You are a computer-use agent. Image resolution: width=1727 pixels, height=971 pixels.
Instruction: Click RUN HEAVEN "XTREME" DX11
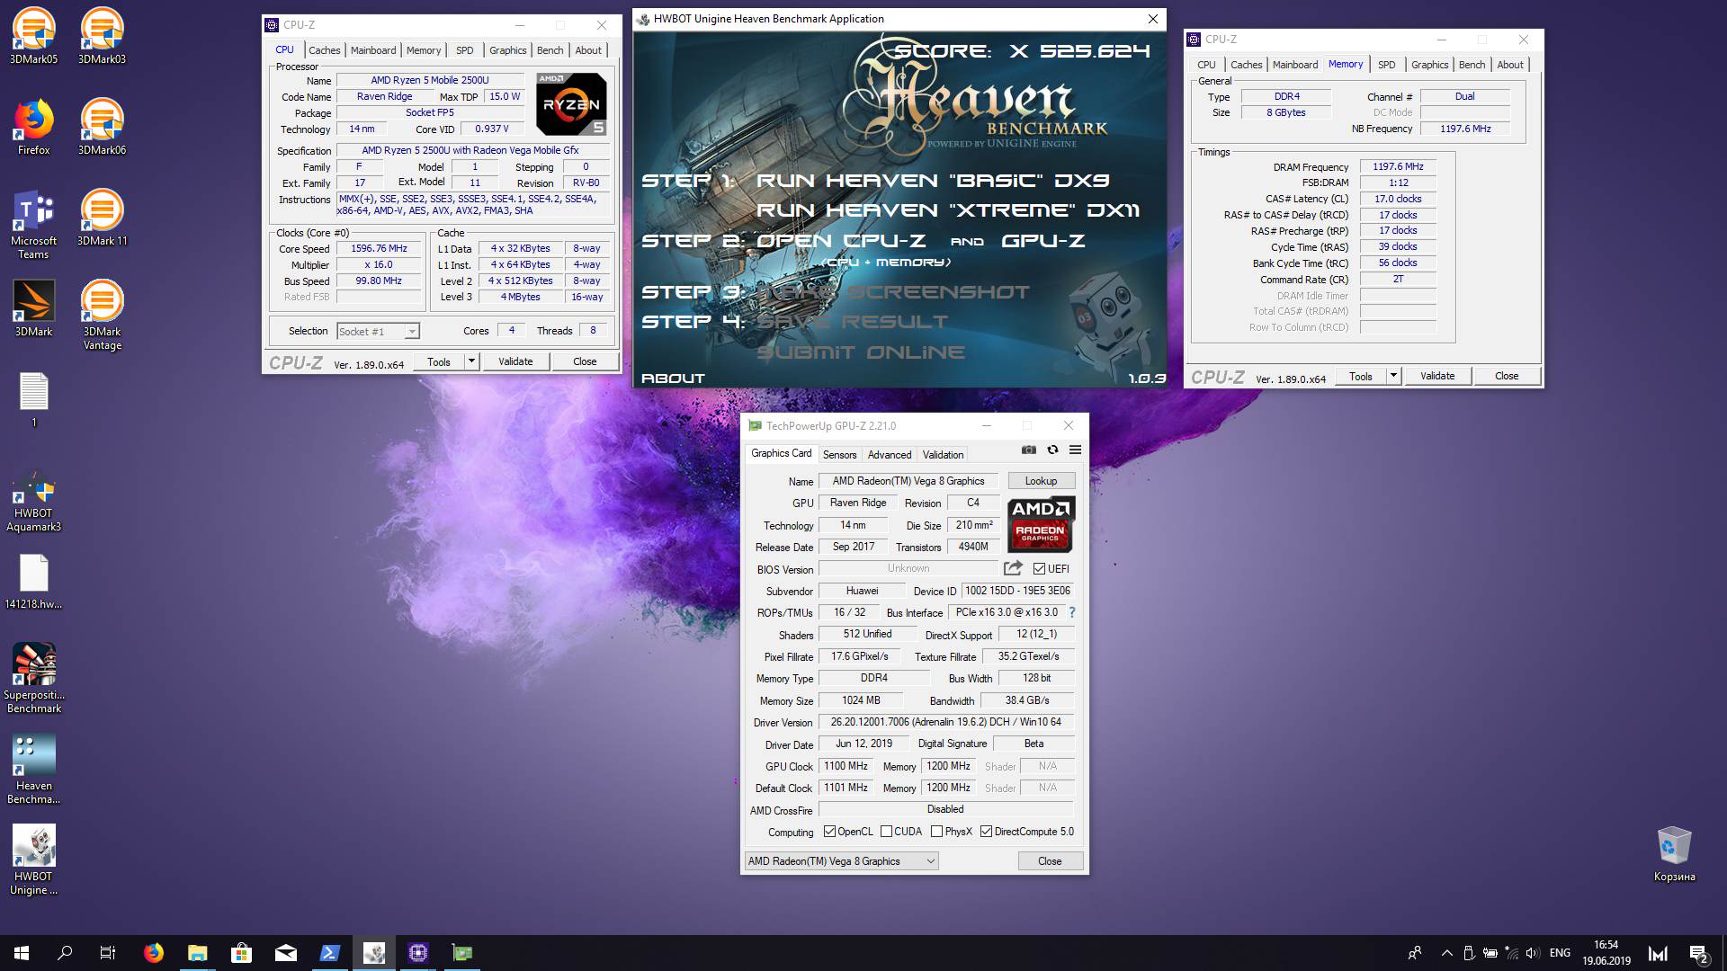click(948, 210)
